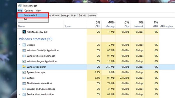Screen dimensions: 175x98
Task: Switch to the Users tab
Action: coord(74,15)
